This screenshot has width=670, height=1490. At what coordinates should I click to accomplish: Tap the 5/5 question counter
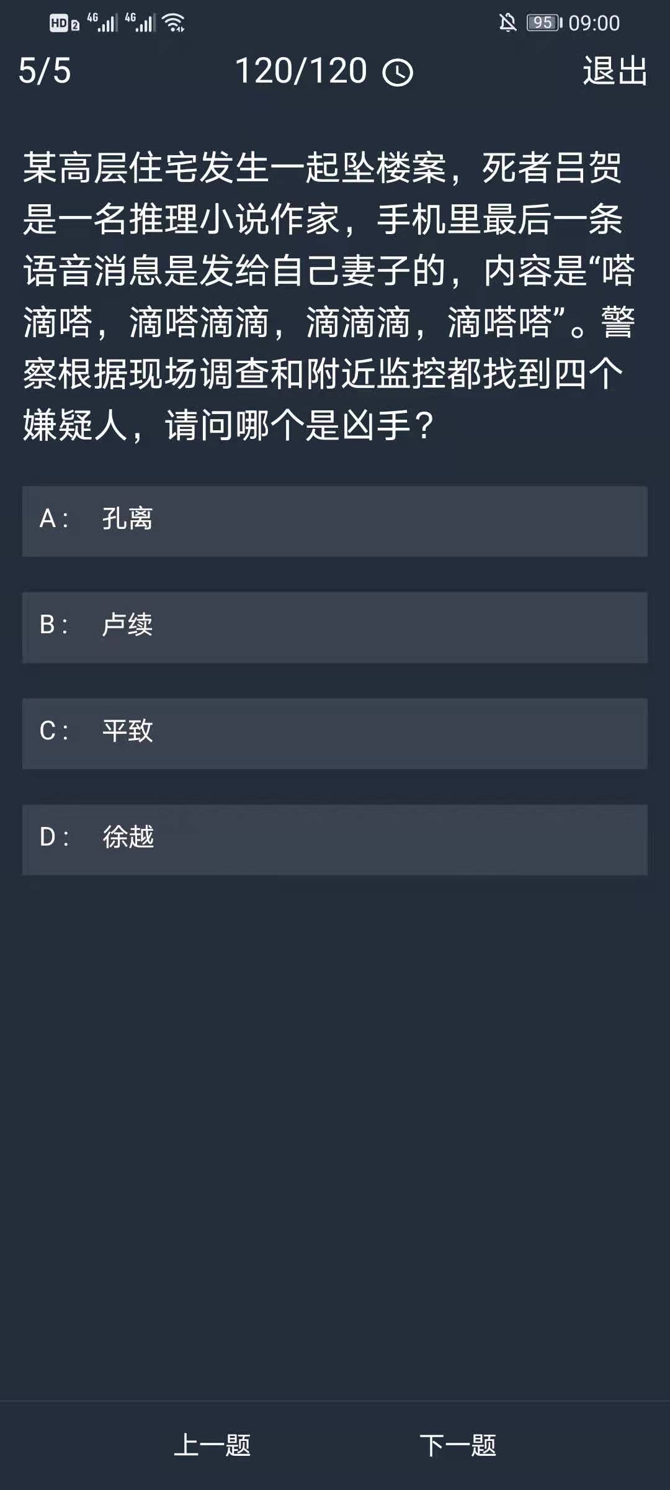tap(45, 71)
